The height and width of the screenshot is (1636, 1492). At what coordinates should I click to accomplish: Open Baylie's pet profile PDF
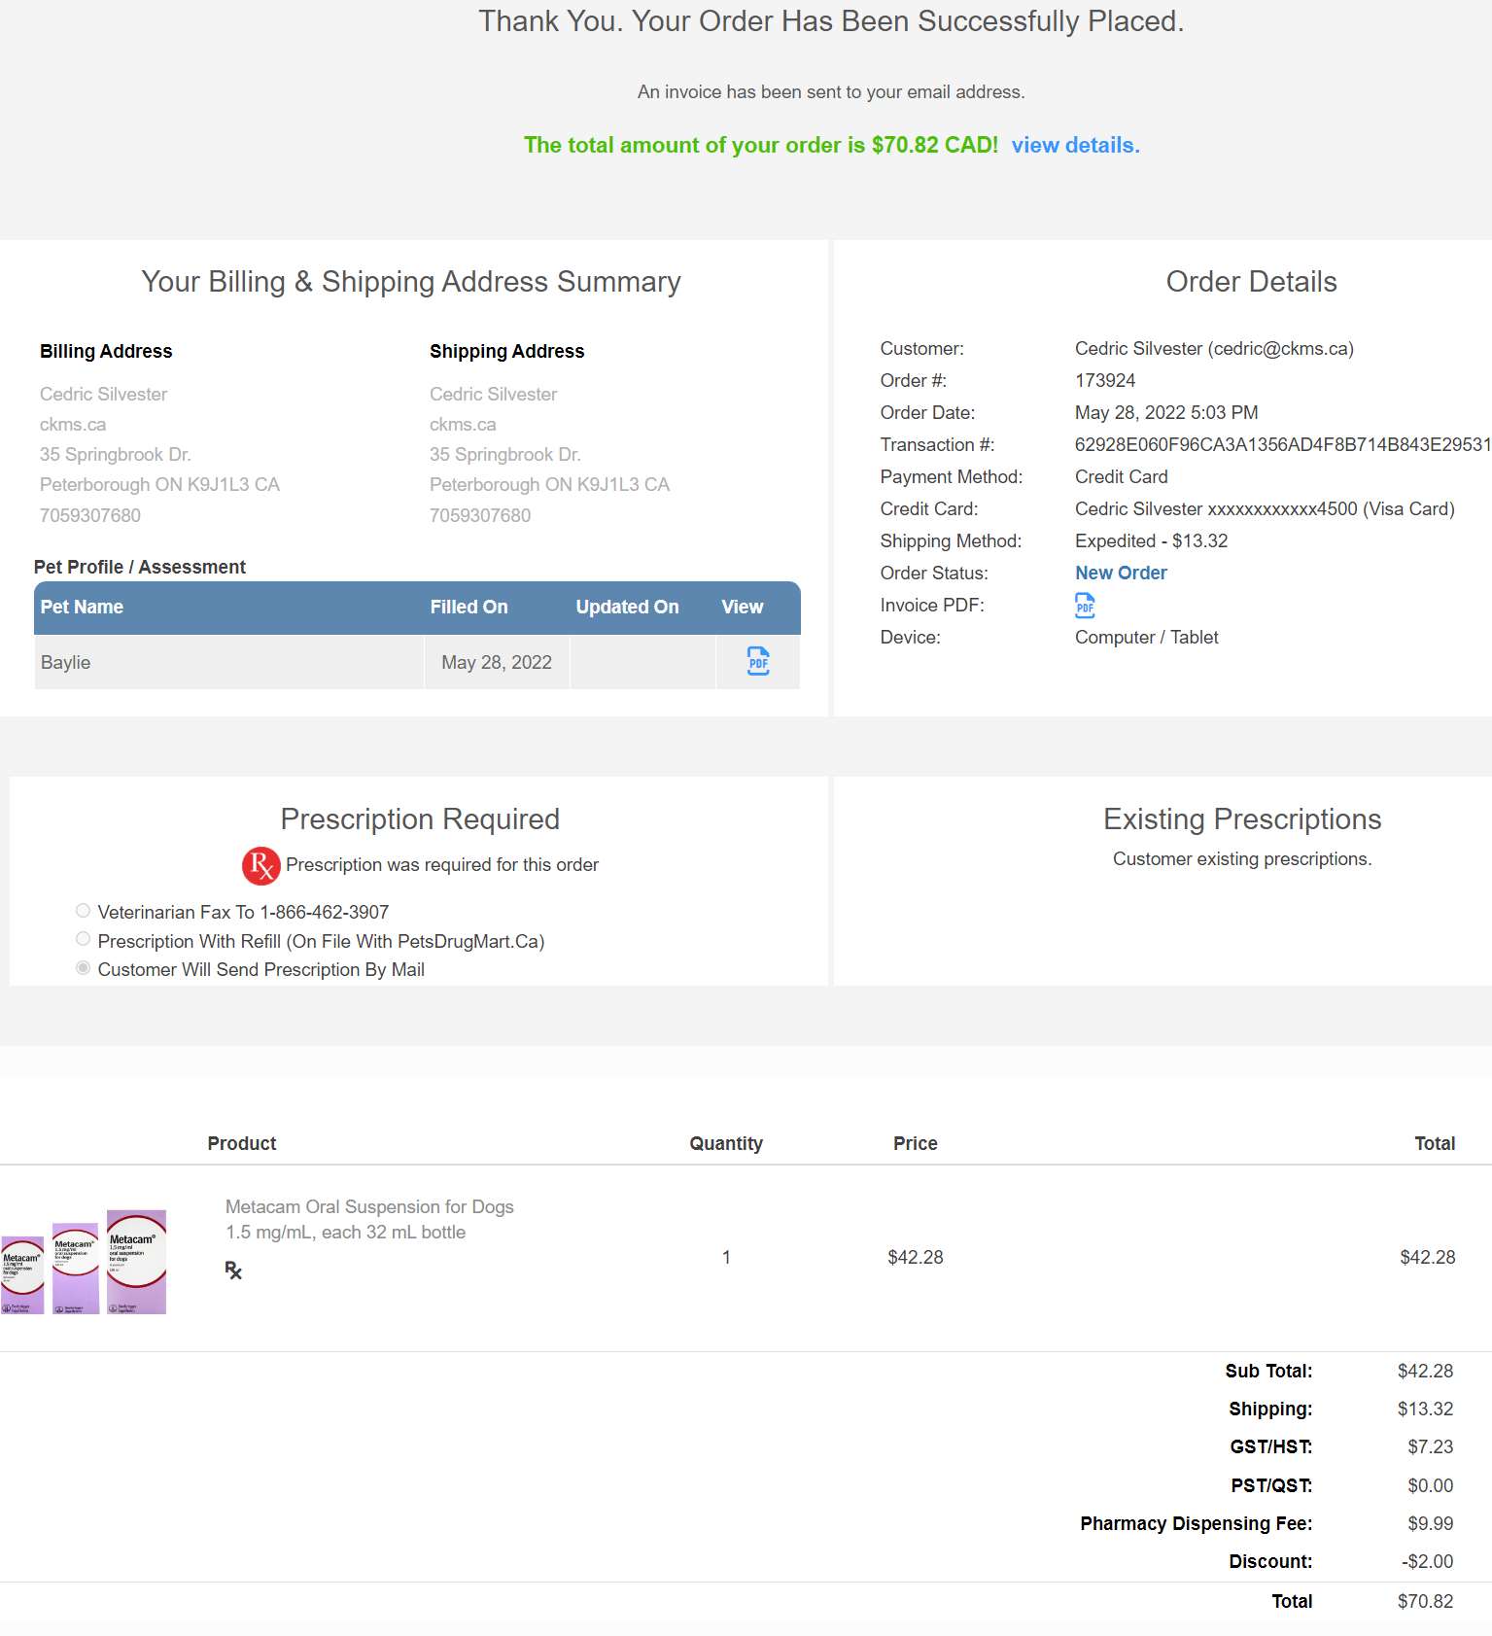758,661
